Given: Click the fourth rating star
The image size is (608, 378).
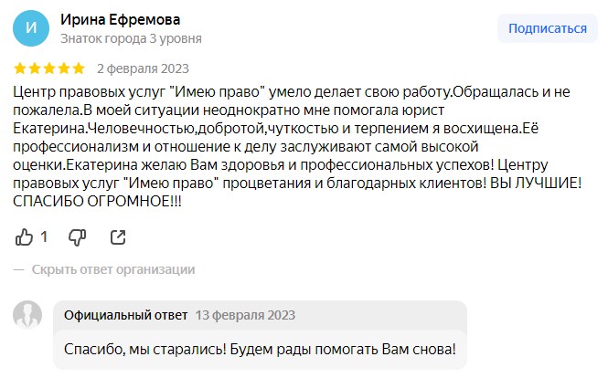Looking at the screenshot, I should 64,68.
